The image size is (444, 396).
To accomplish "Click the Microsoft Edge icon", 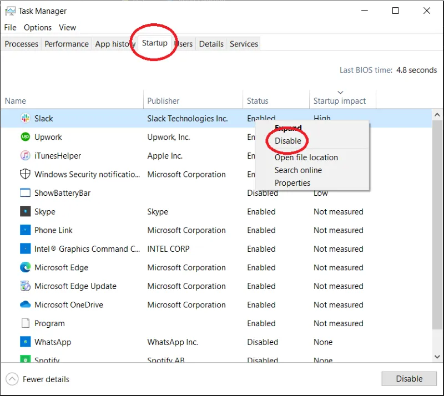I will (x=25, y=267).
